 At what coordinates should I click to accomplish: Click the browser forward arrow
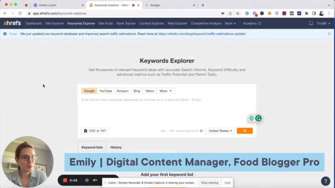[x=12, y=13]
